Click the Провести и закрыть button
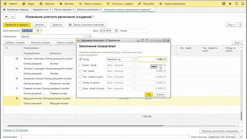Screen dimensions: 247x139 [17, 25]
